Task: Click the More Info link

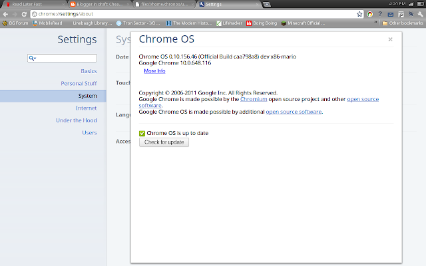Action: click(154, 71)
